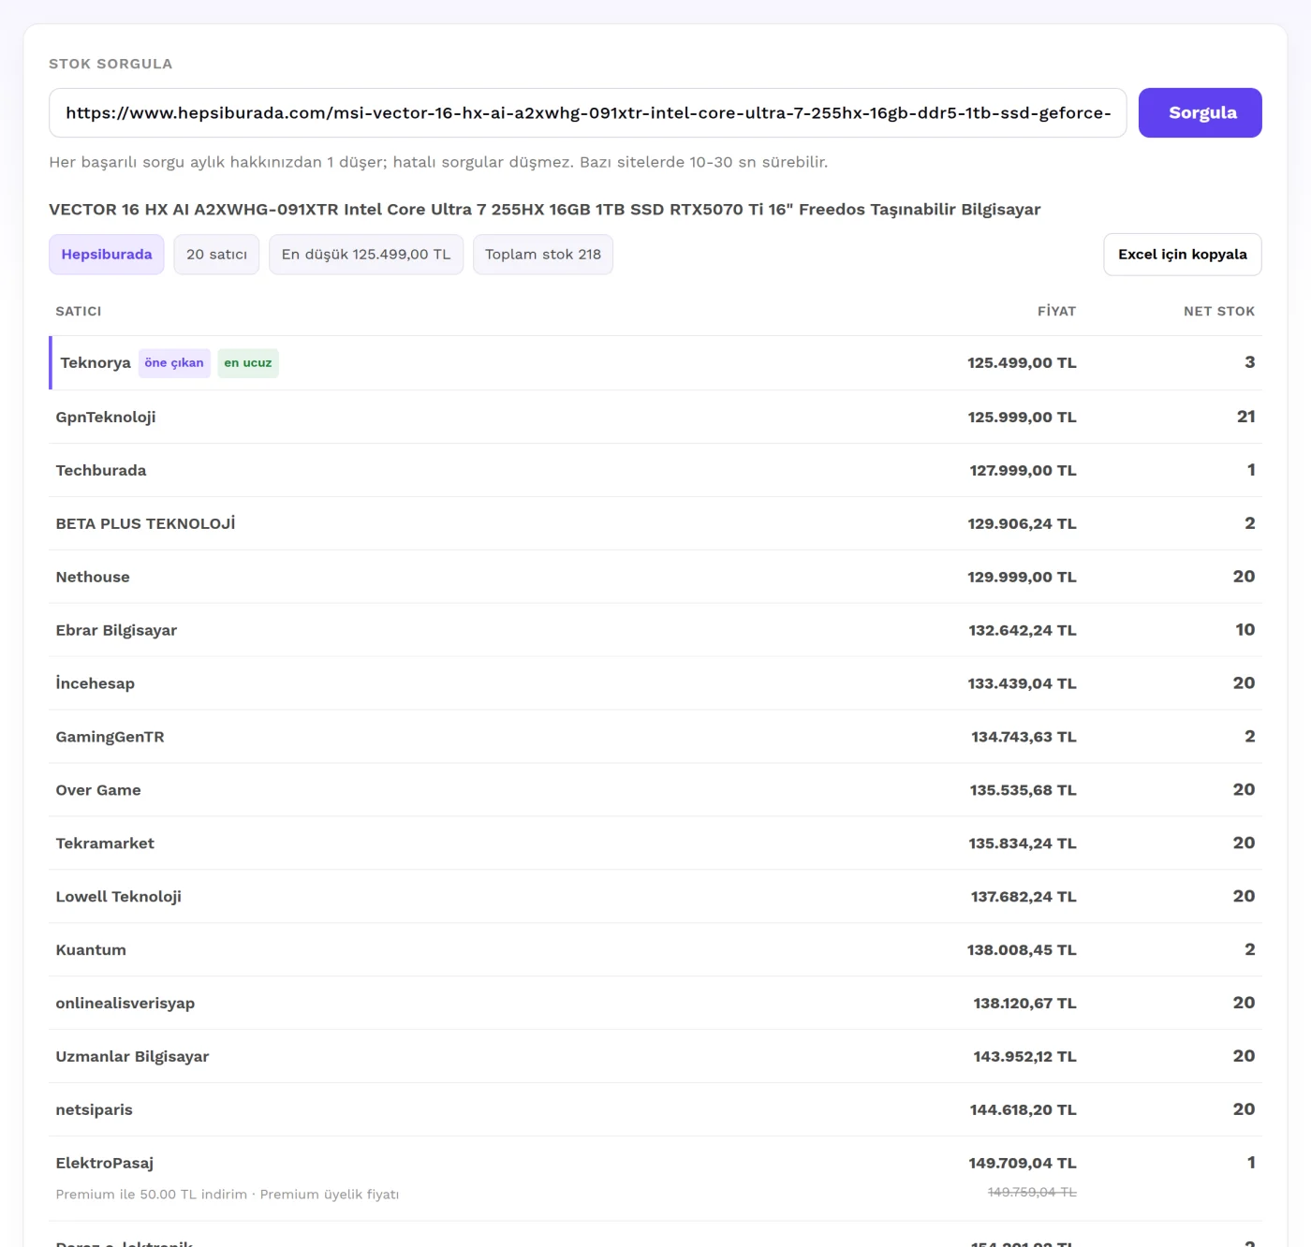
Task: Click the price 125.499,00 TL
Action: [x=1022, y=363]
